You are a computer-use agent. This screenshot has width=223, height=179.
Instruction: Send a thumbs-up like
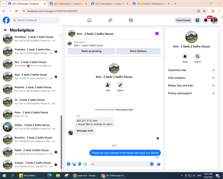(x=159, y=164)
